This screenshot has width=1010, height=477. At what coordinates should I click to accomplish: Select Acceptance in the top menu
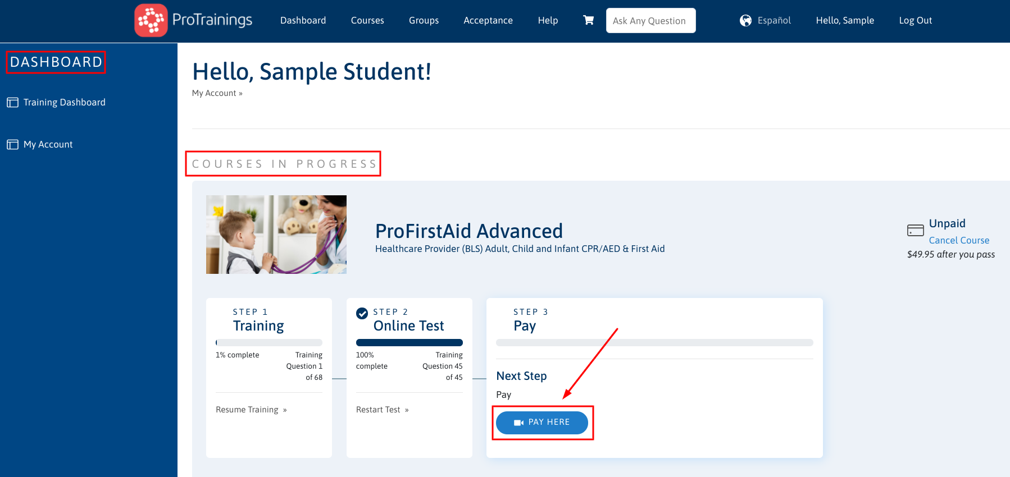488,20
